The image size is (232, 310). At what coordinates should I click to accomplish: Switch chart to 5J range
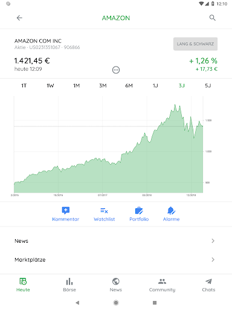coord(208,86)
